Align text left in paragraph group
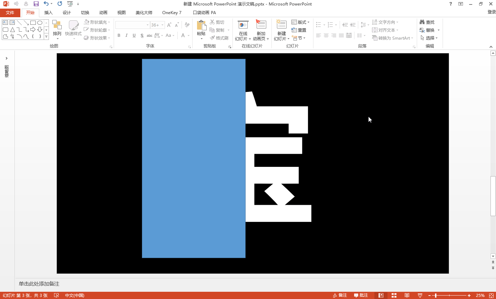 click(x=318, y=35)
